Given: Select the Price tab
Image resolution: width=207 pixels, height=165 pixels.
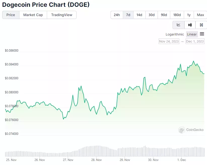Looking at the screenshot, I should (x=11, y=15).
